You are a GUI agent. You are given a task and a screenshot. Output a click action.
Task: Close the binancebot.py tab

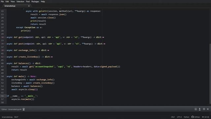[x=29, y=6]
